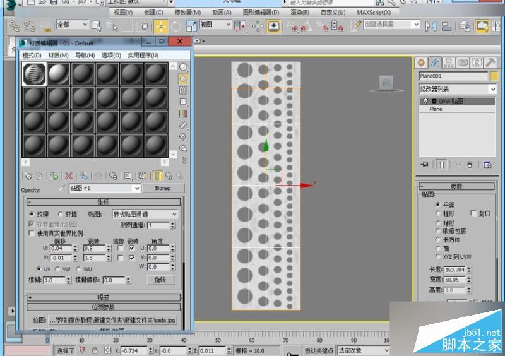This screenshot has height=356, width=505.
Task: Select the 环境 radio button
Action: tap(60, 214)
